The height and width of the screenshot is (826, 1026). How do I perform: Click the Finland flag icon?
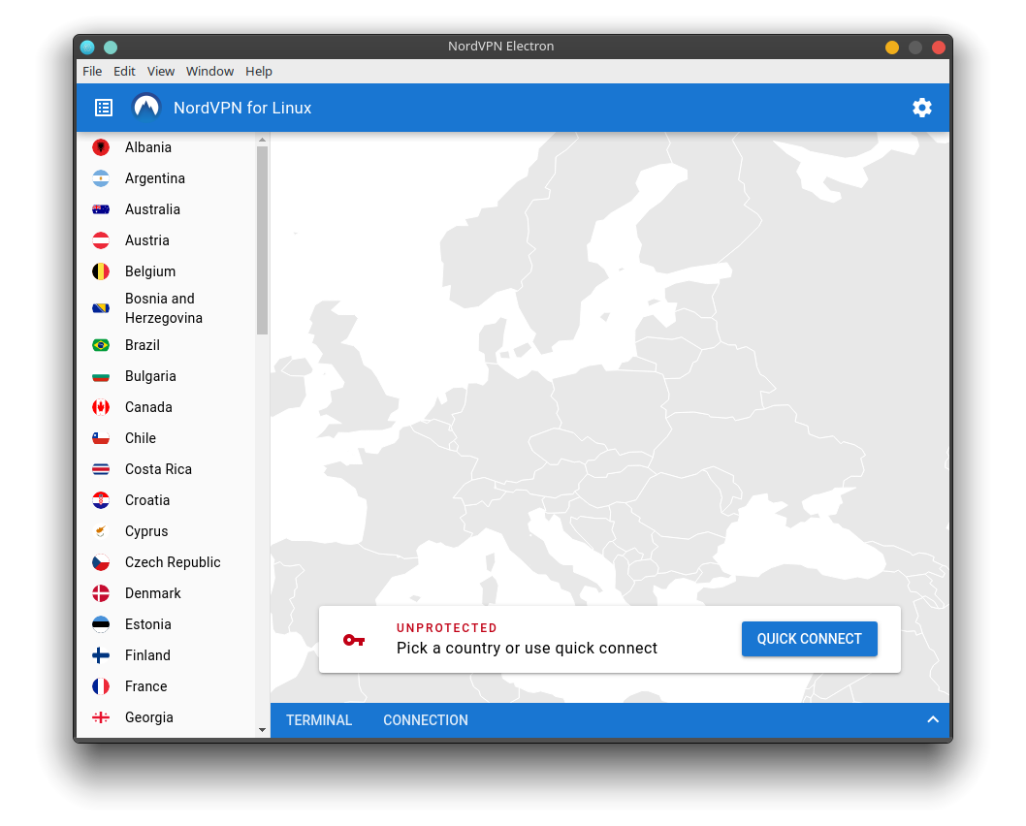101,655
